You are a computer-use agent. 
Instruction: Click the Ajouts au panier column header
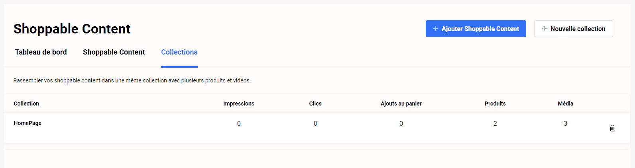pos(401,104)
